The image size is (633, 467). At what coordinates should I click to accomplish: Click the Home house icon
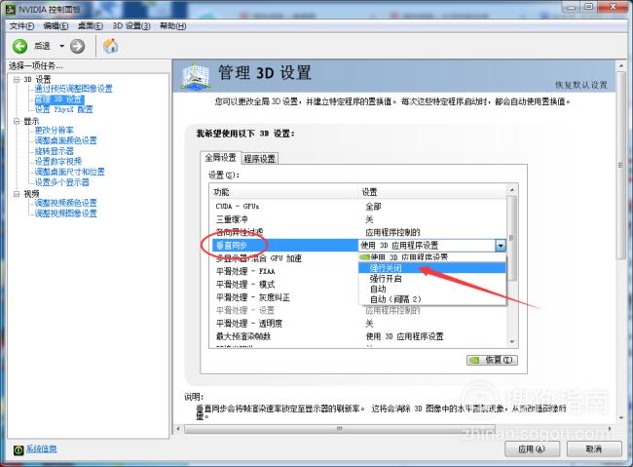[110, 46]
